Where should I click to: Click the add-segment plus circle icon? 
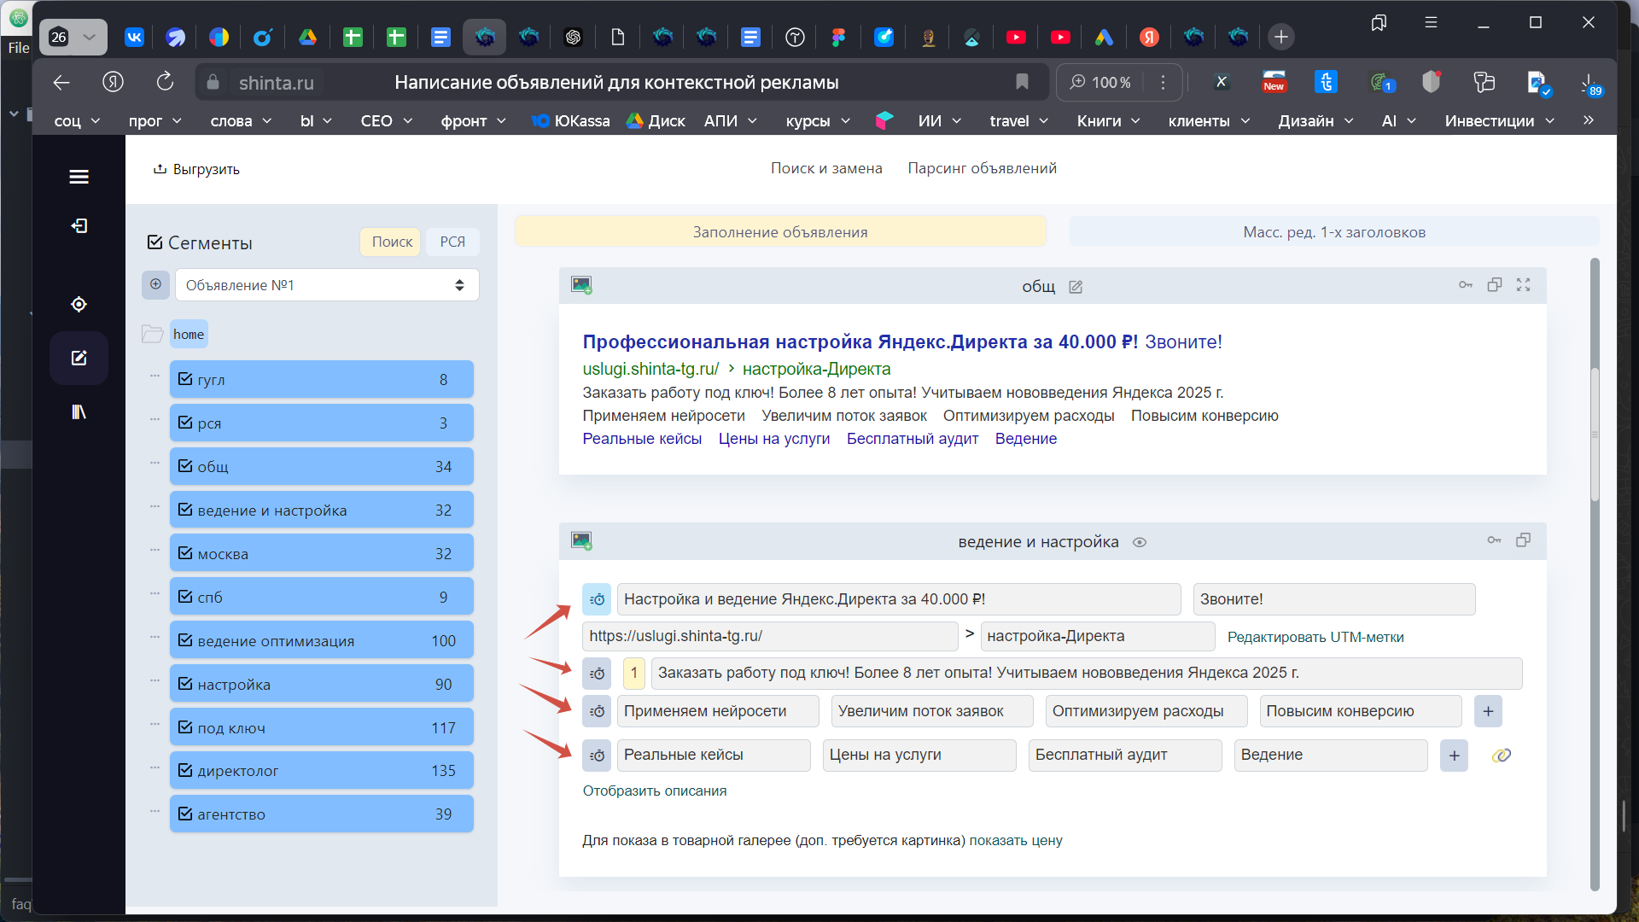pos(155,284)
